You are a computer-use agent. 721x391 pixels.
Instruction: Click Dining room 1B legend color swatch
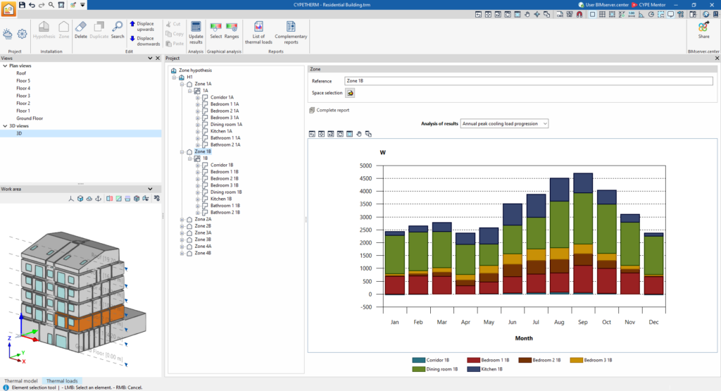coord(418,369)
